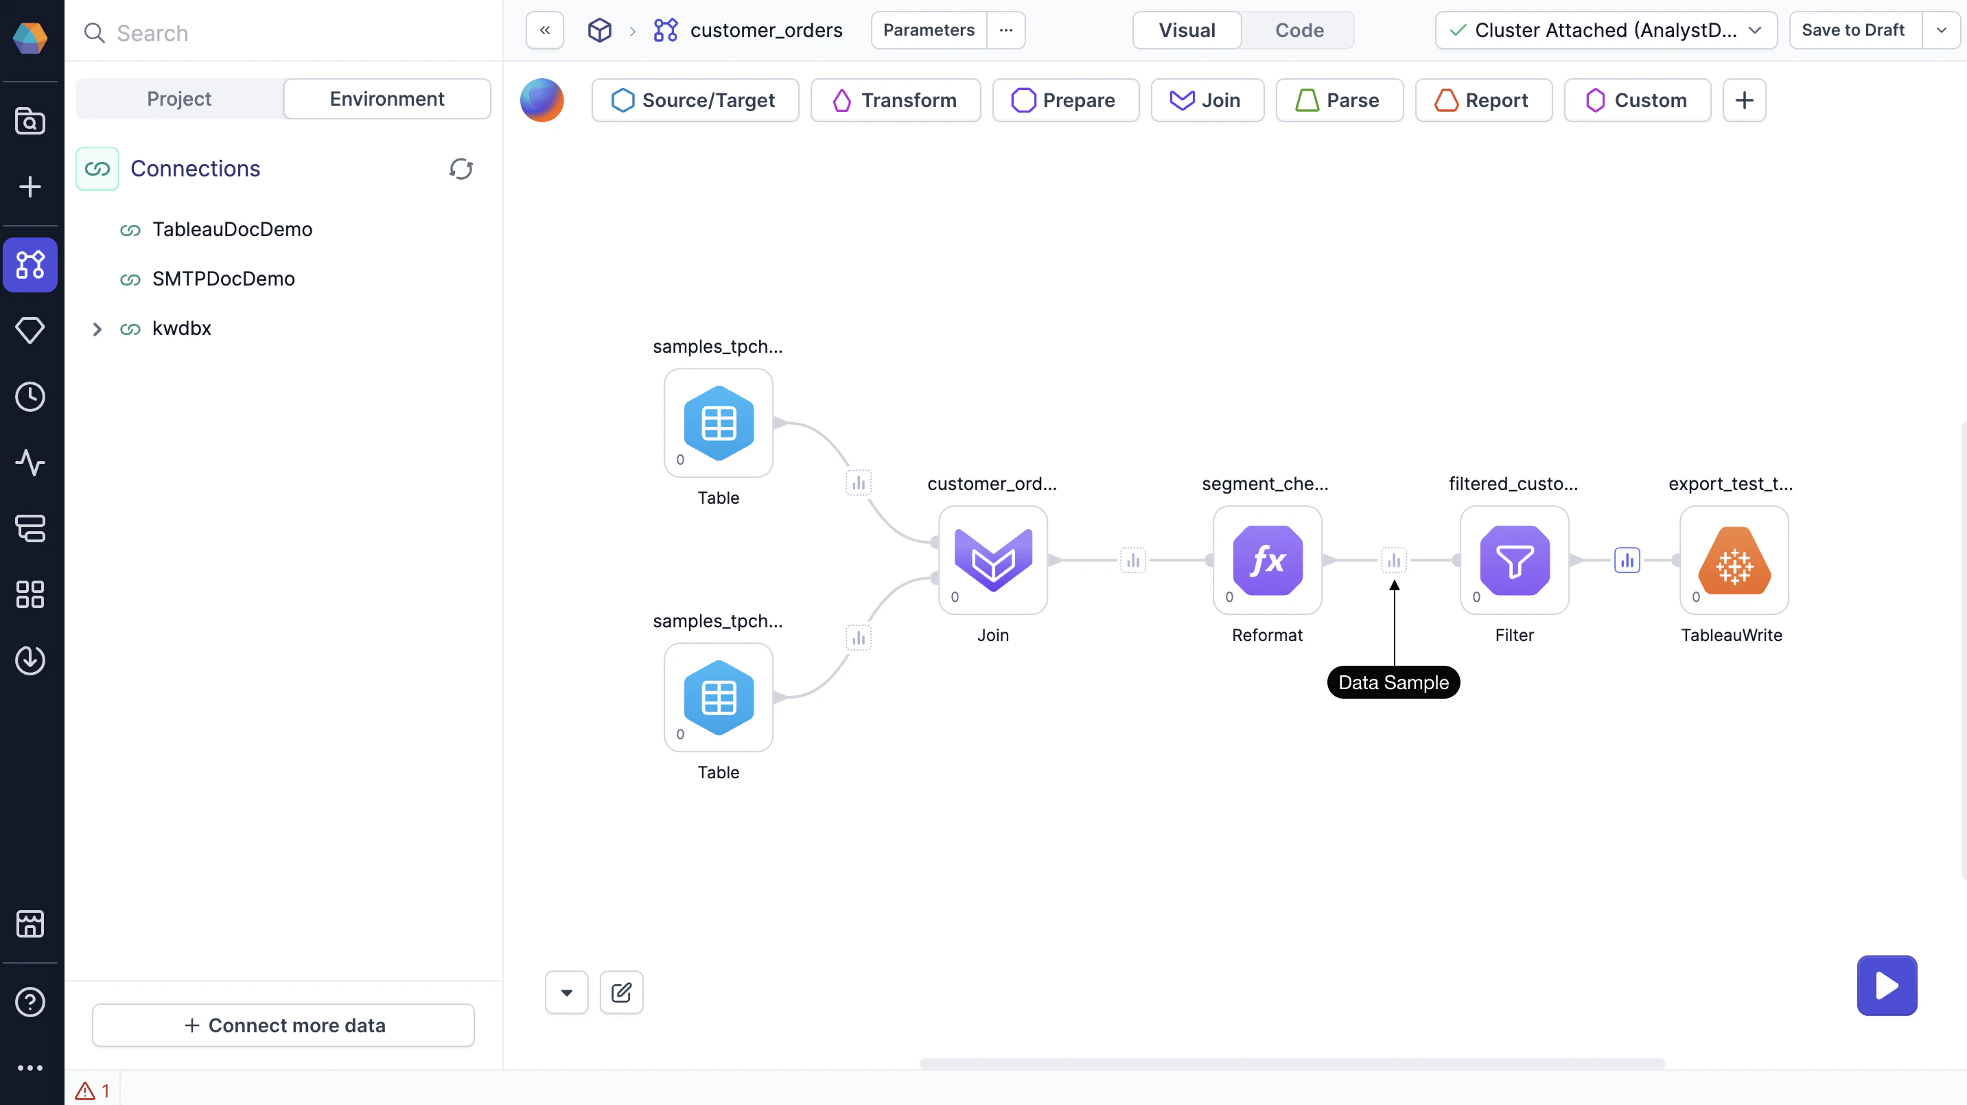The height and width of the screenshot is (1105, 1967).
Task: Open the Cluster Attached dropdown
Action: [x=1603, y=30]
